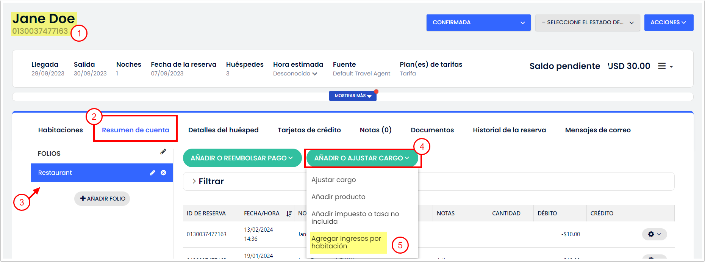Click the AÑADIR FOLIO button

pyautogui.click(x=102, y=199)
